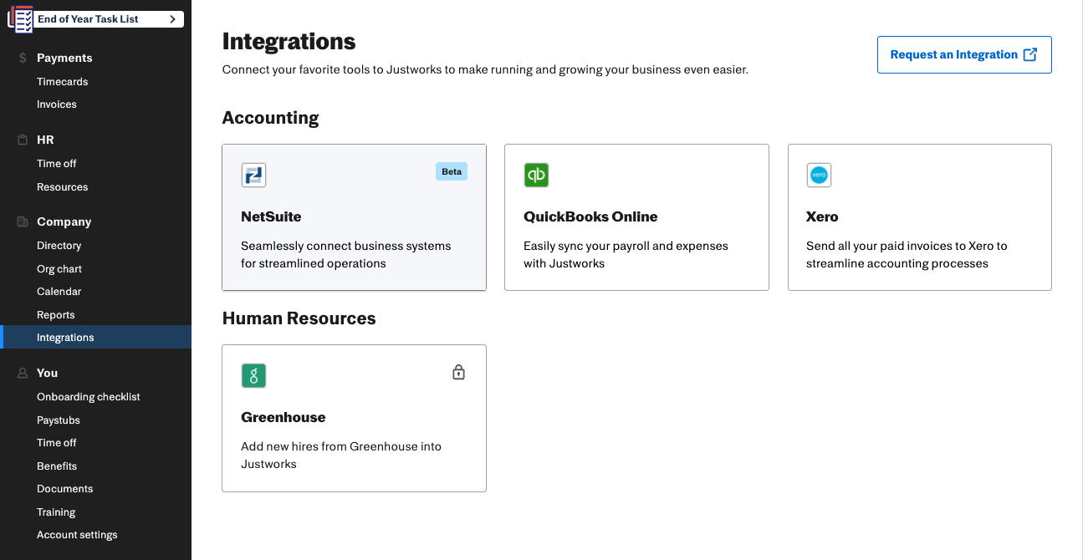Image resolution: width=1083 pixels, height=560 pixels.
Task: Click the You section header
Action: tap(48, 374)
